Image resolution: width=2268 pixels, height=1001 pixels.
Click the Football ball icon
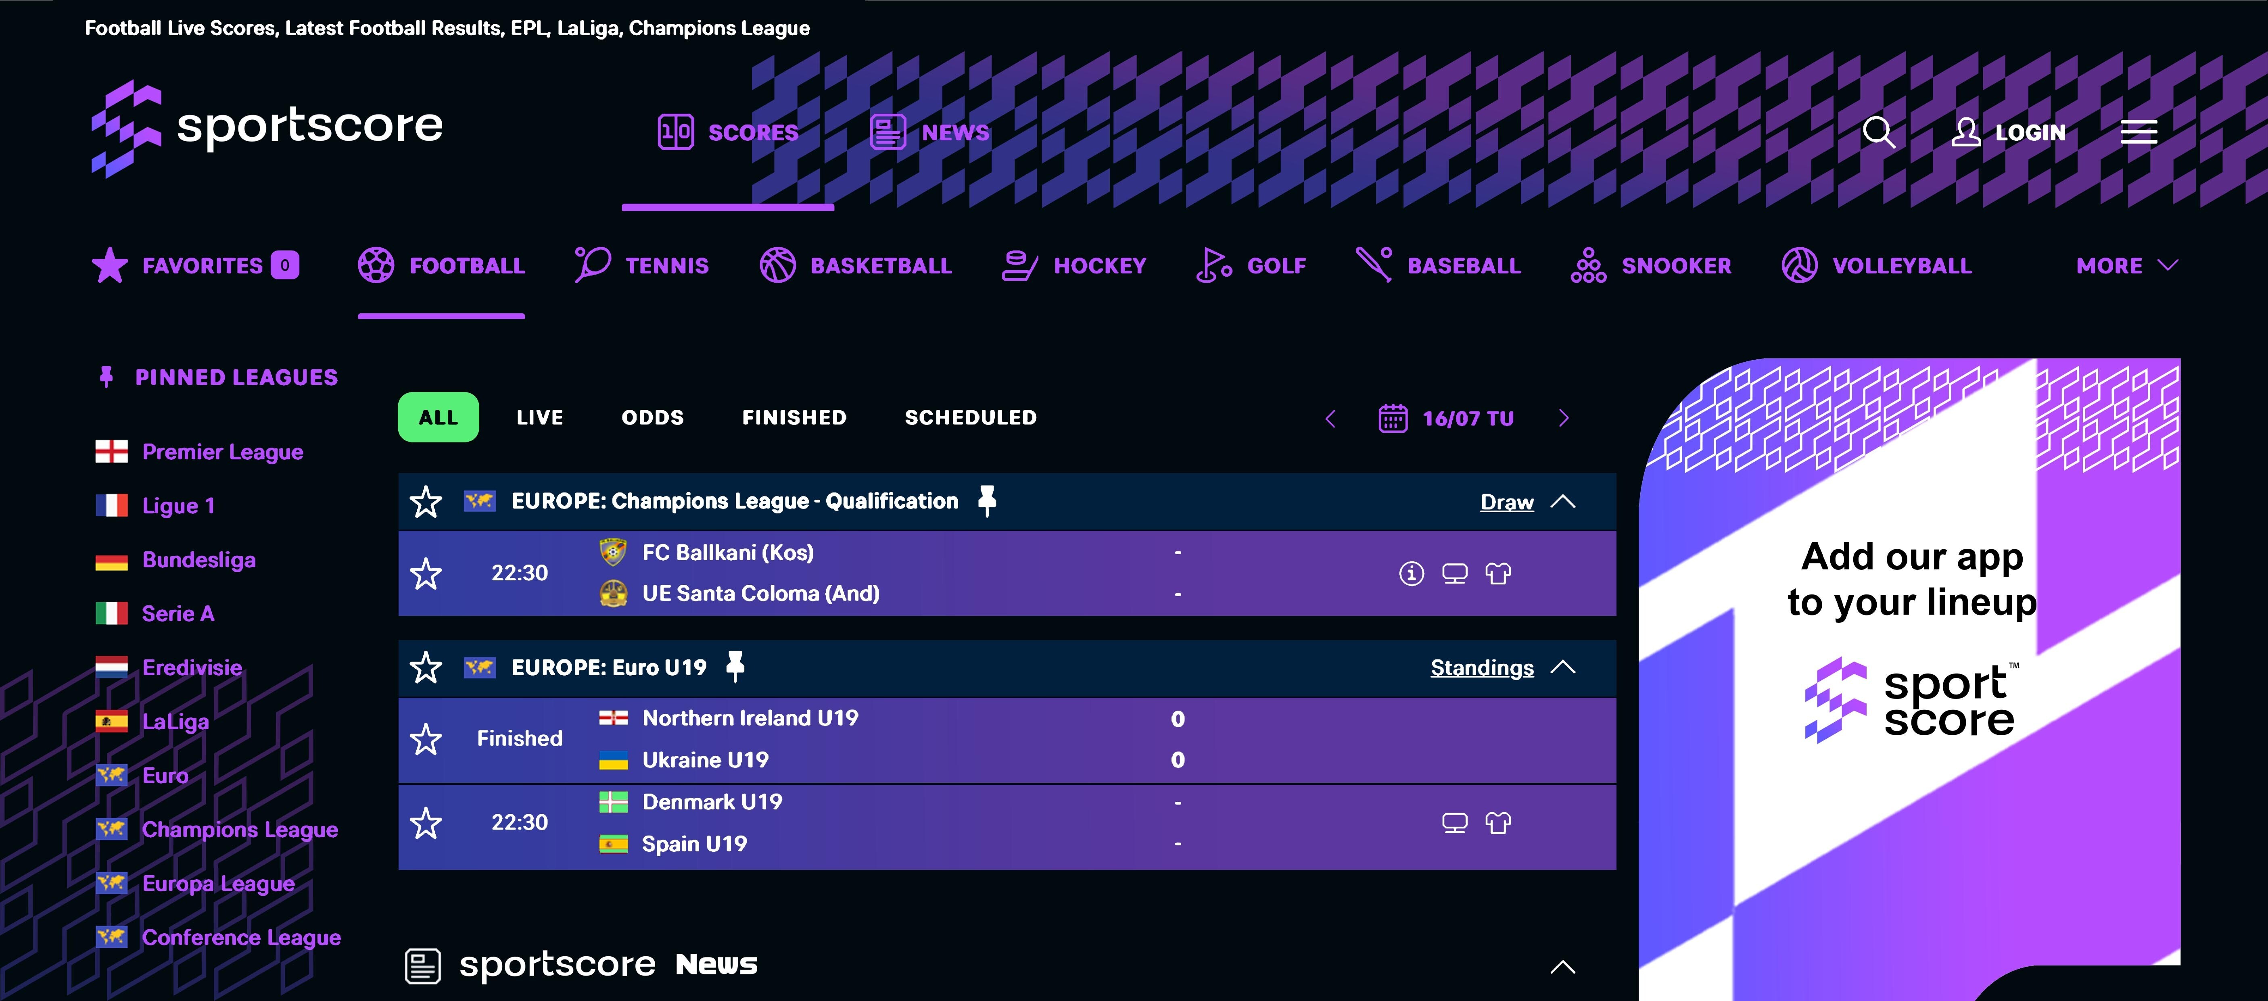pyautogui.click(x=376, y=265)
